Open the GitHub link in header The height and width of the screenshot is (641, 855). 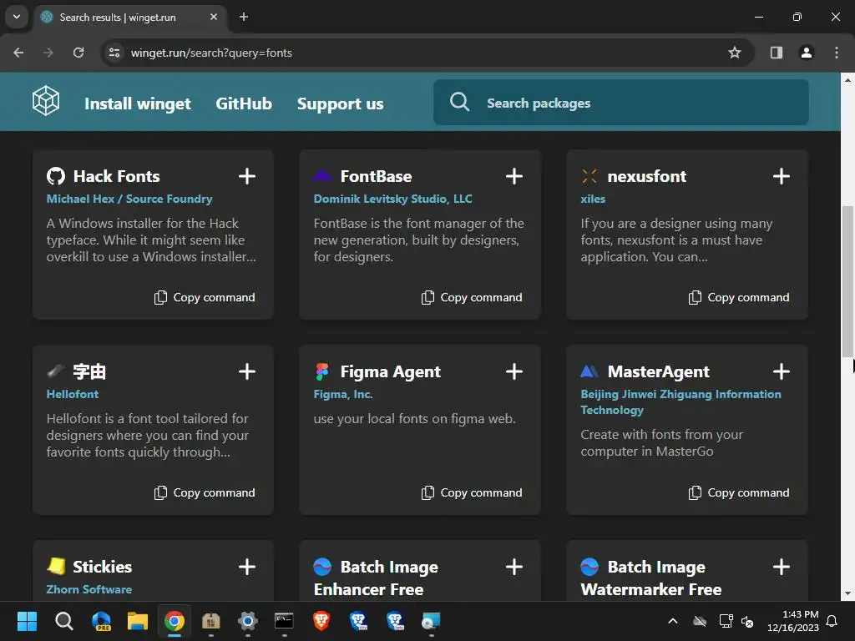click(x=244, y=103)
